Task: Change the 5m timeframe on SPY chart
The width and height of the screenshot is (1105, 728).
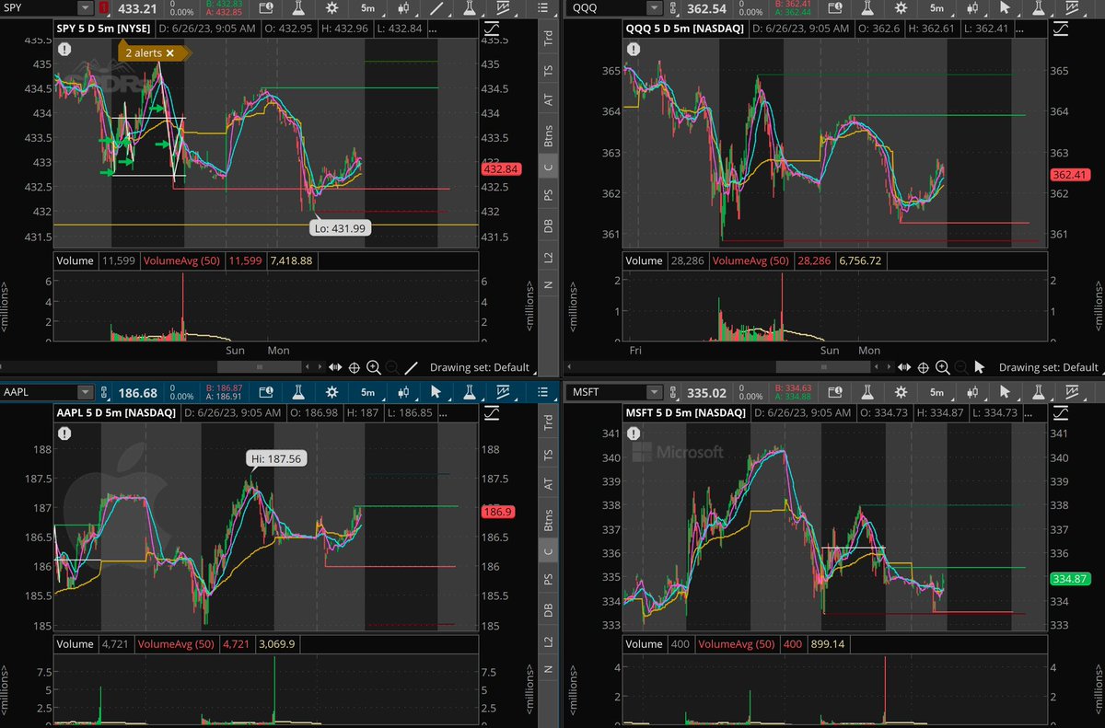Action: [x=368, y=8]
